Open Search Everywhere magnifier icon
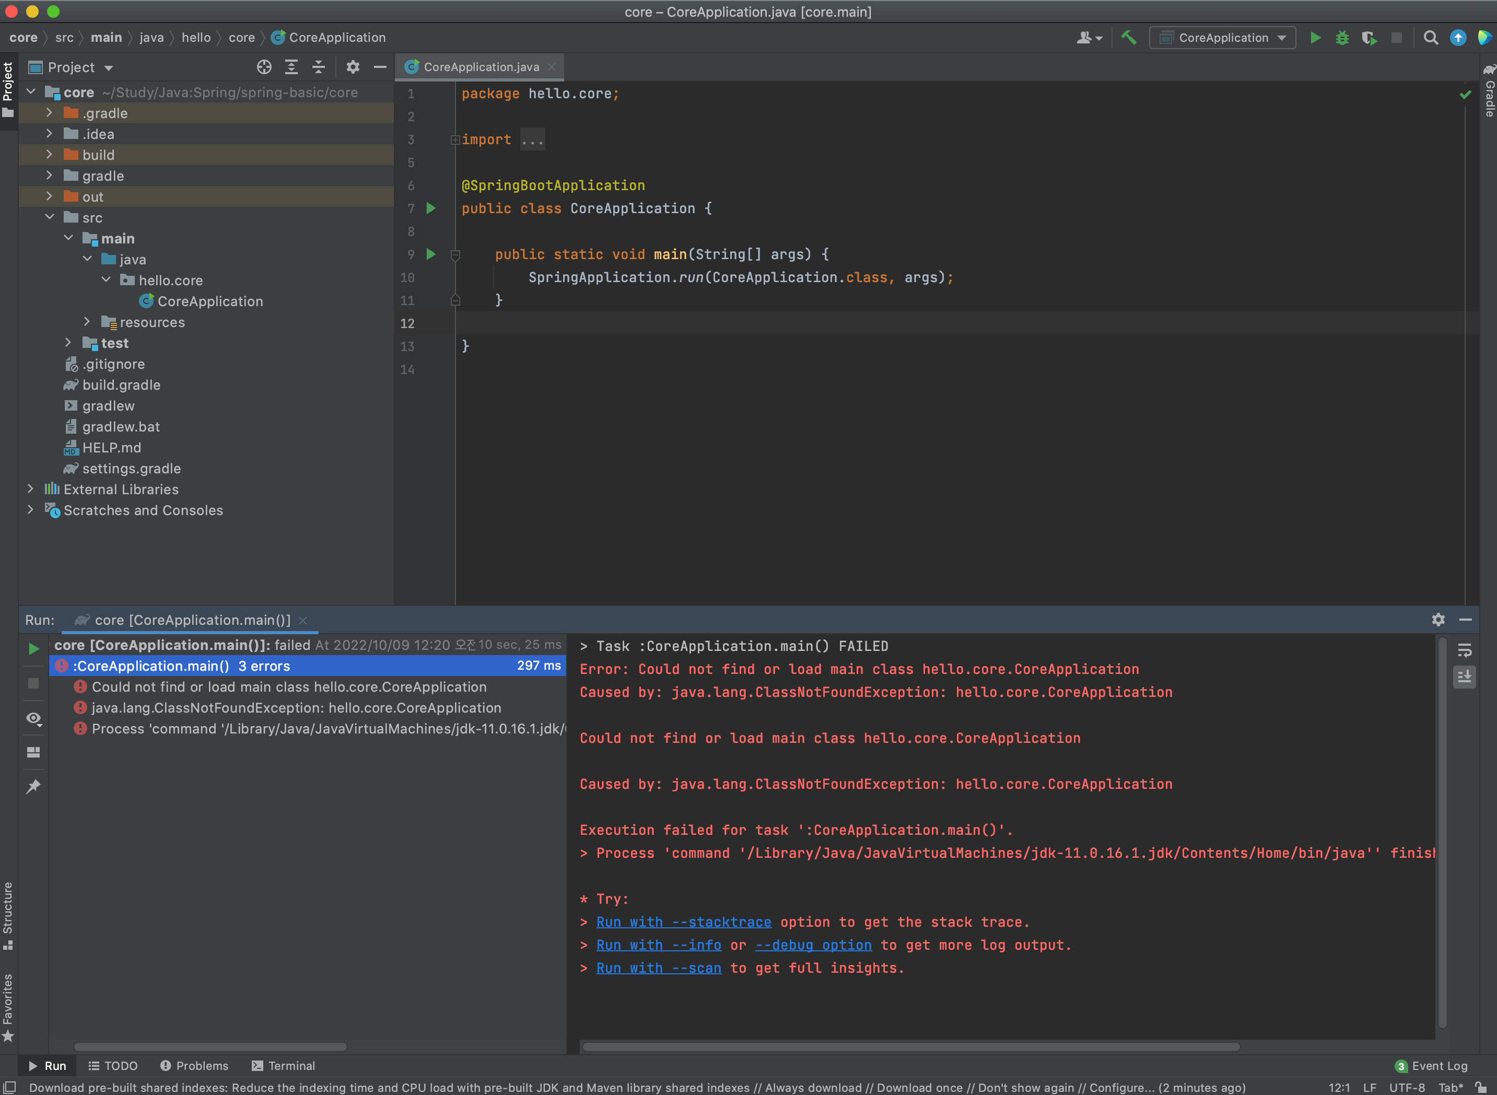The image size is (1497, 1095). 1431,38
